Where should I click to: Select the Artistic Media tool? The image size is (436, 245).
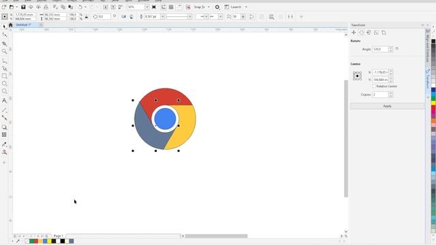pos(4,69)
